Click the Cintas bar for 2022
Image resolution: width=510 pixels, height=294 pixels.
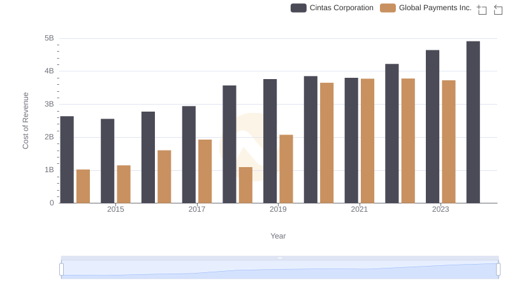(x=392, y=134)
